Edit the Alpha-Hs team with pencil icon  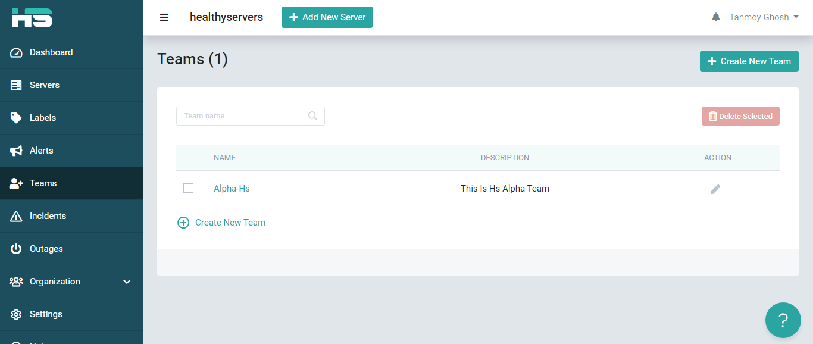[715, 189]
